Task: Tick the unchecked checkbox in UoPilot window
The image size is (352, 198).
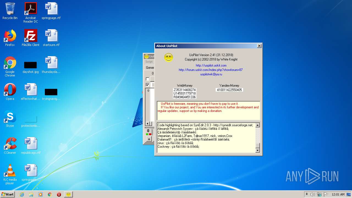Action: click(147, 79)
